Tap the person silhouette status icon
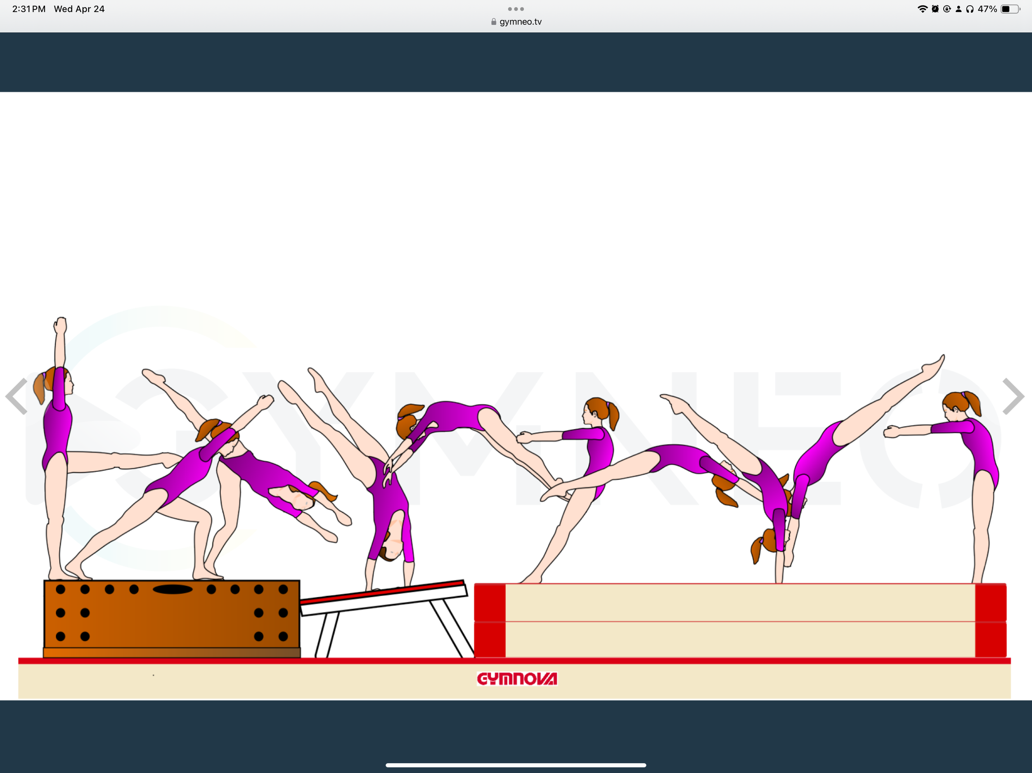 [x=958, y=9]
